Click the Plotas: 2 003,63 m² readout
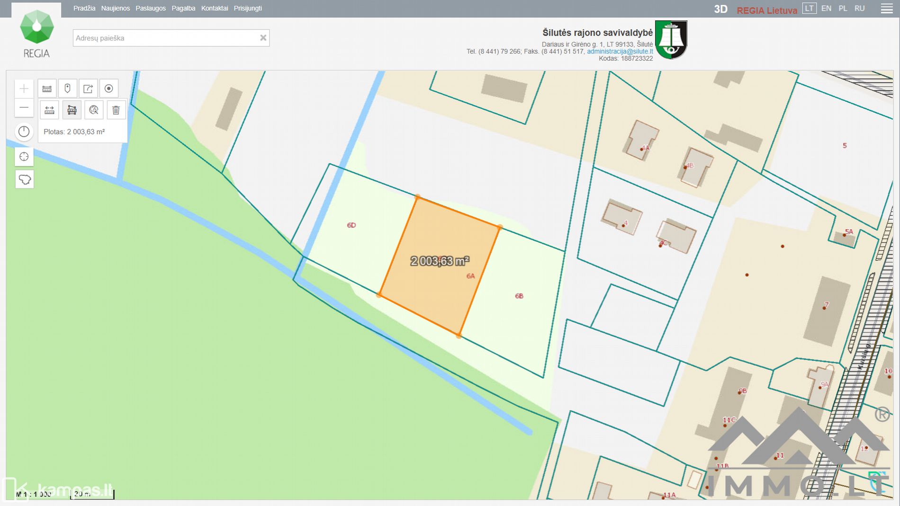900x506 pixels. pyautogui.click(x=74, y=132)
